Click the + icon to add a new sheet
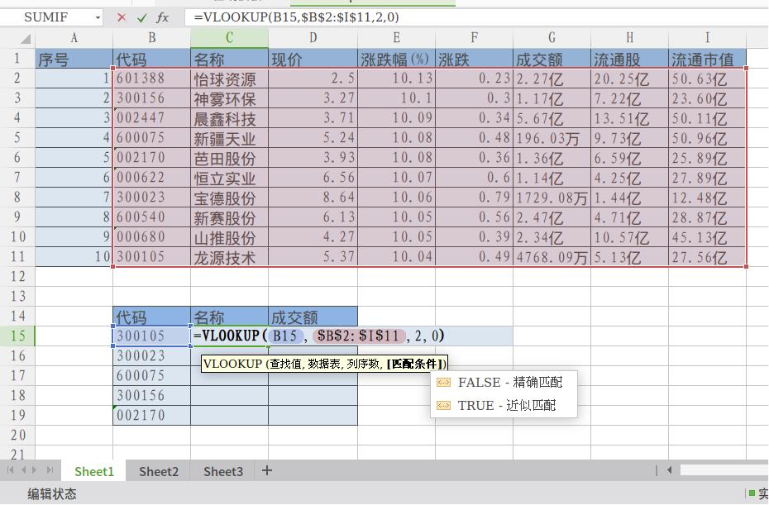This screenshot has width=769, height=505. [266, 470]
